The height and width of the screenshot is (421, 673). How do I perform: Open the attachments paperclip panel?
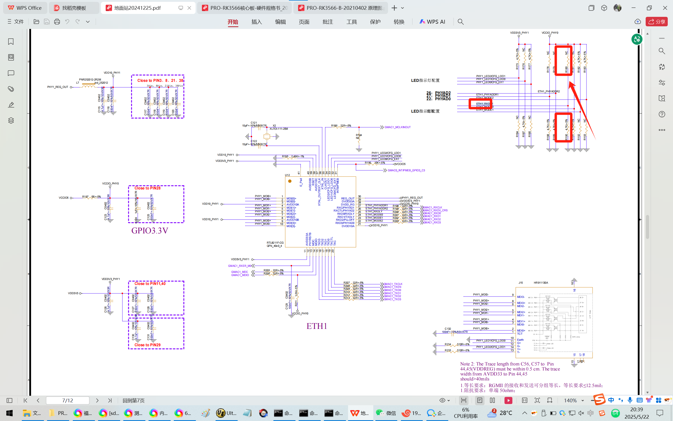[x=11, y=89]
